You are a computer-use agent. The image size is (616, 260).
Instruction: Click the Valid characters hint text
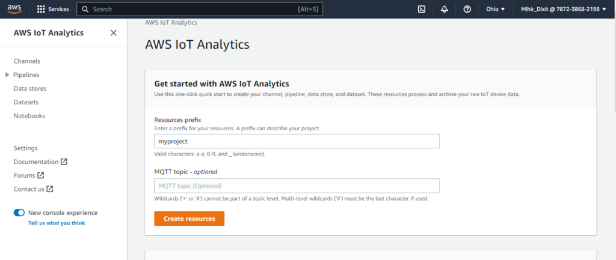tap(210, 154)
